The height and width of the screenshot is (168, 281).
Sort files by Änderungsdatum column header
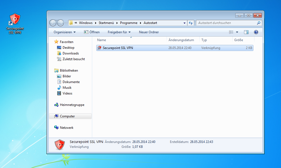click(181, 40)
